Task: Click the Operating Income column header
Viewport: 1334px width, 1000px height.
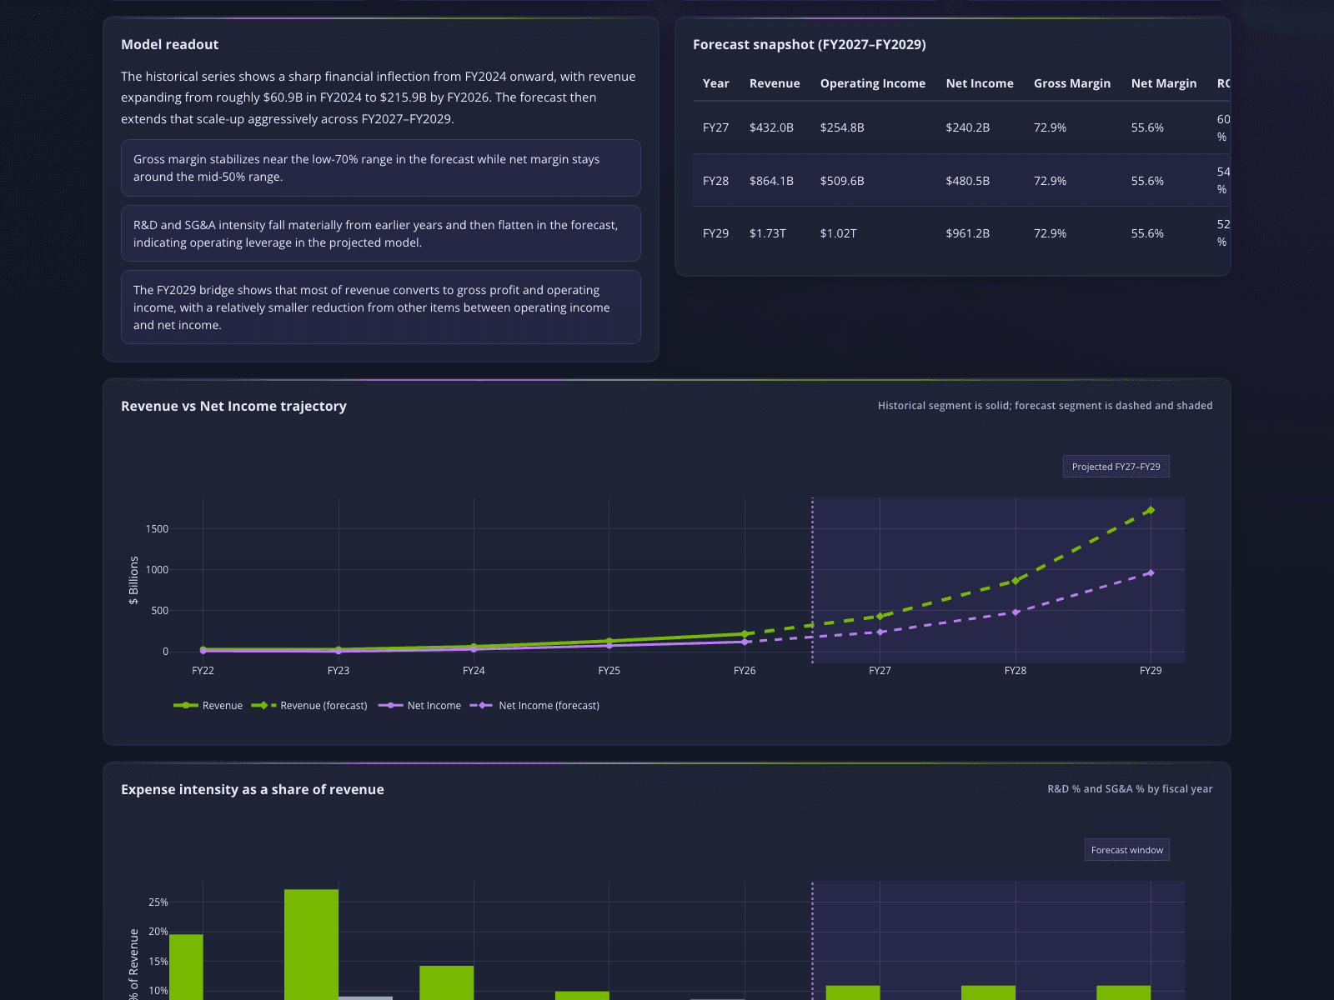Action: pos(872,83)
